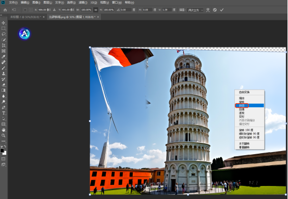
Task: Select the Hand tool
Action: tap(3, 130)
